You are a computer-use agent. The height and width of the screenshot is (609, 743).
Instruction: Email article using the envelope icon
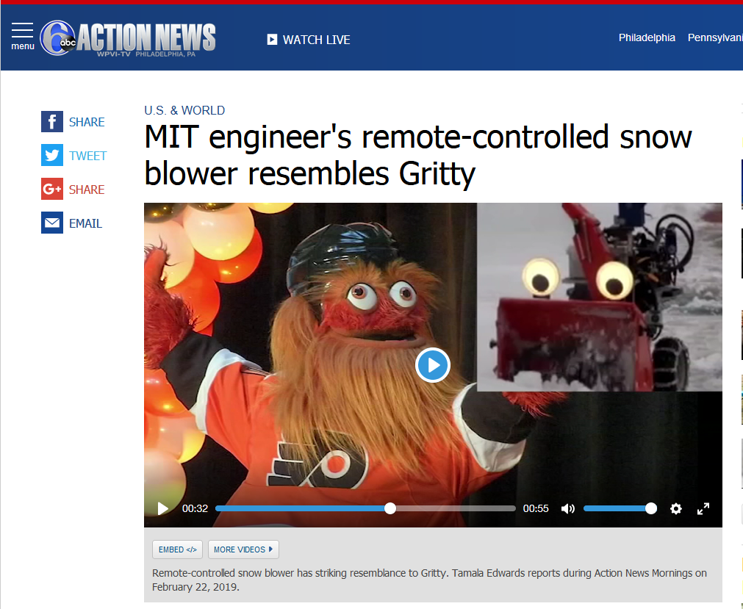52,223
